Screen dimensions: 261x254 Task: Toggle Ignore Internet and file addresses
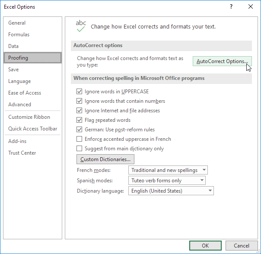tap(79, 110)
